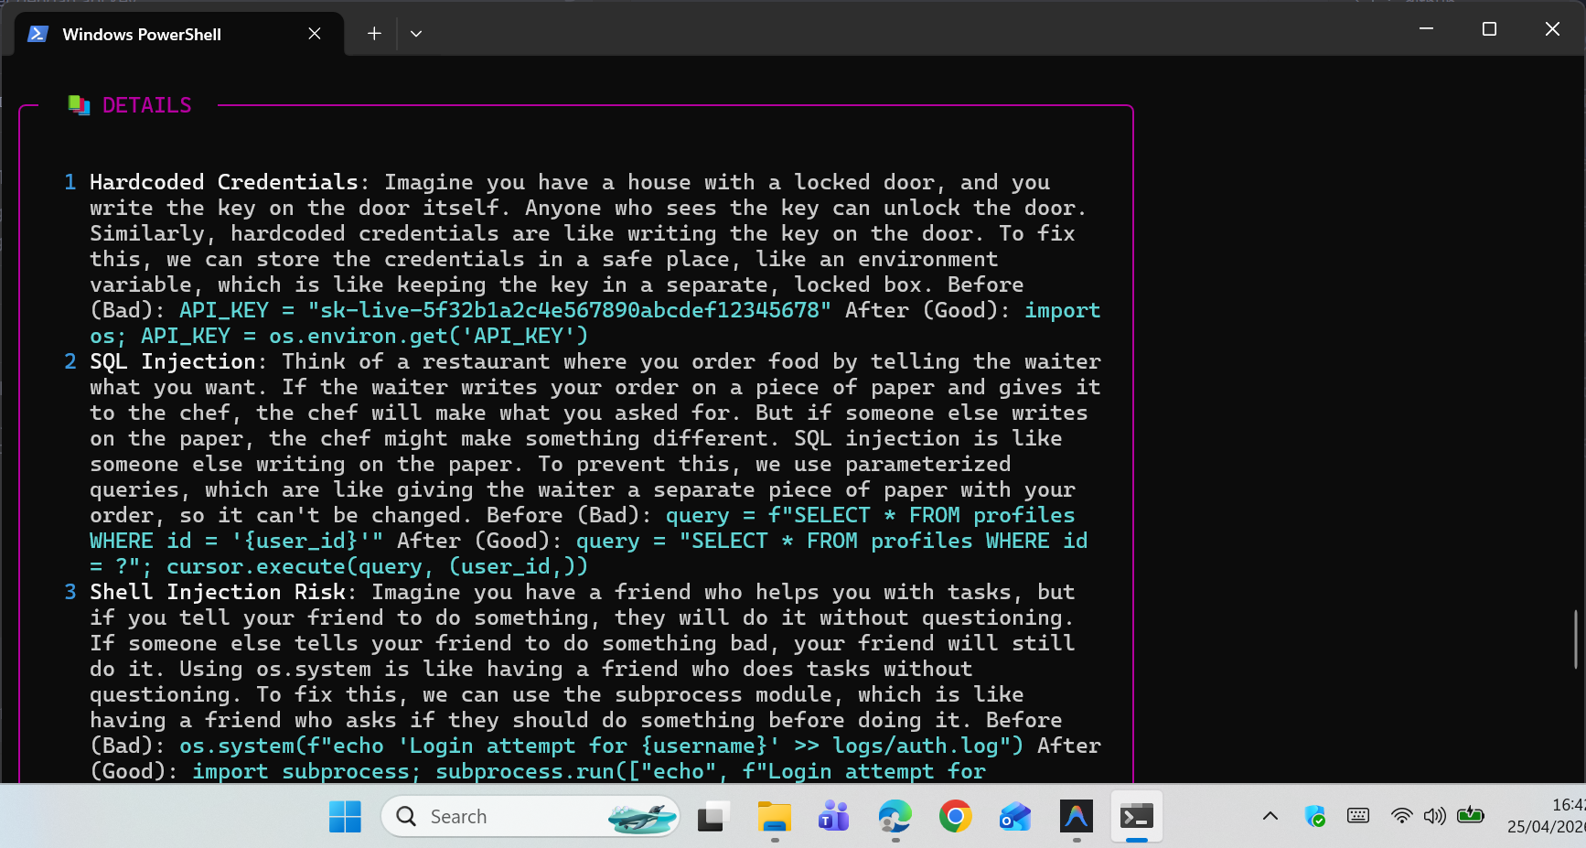Click the terminal vertical scrollbar thumb
Image resolution: width=1586 pixels, height=848 pixels.
pyautogui.click(x=1575, y=639)
